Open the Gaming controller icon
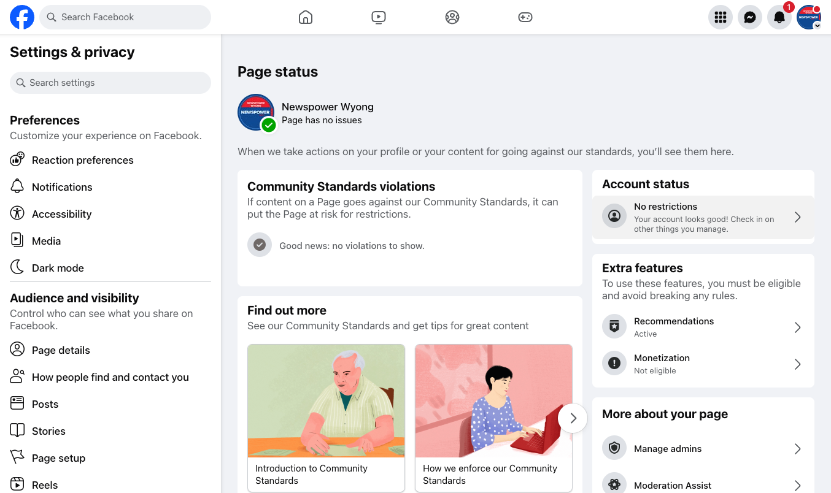831x493 pixels. coord(525,17)
